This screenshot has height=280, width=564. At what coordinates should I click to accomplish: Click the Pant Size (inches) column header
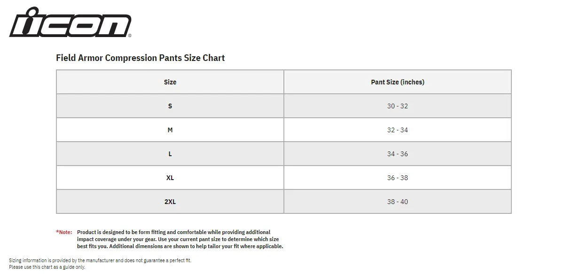point(397,82)
